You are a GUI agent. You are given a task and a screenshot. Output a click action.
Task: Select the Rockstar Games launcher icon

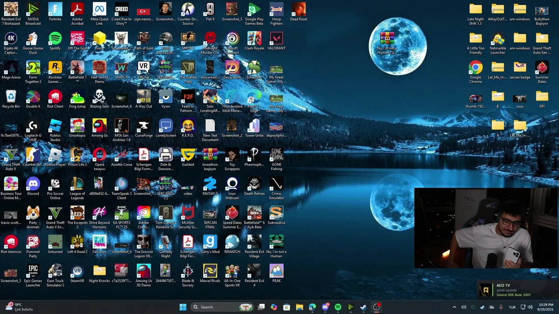pyautogui.click(x=55, y=72)
